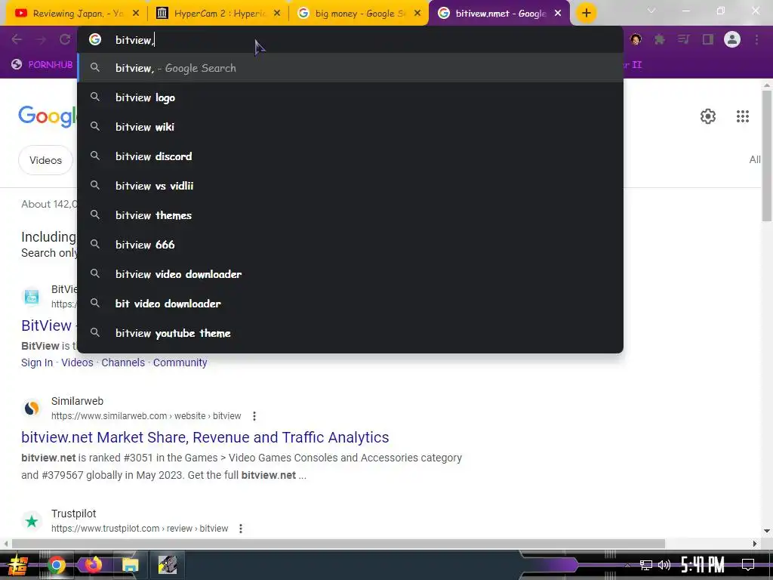Click the horizontal scrollbar thumb

(x=338, y=544)
